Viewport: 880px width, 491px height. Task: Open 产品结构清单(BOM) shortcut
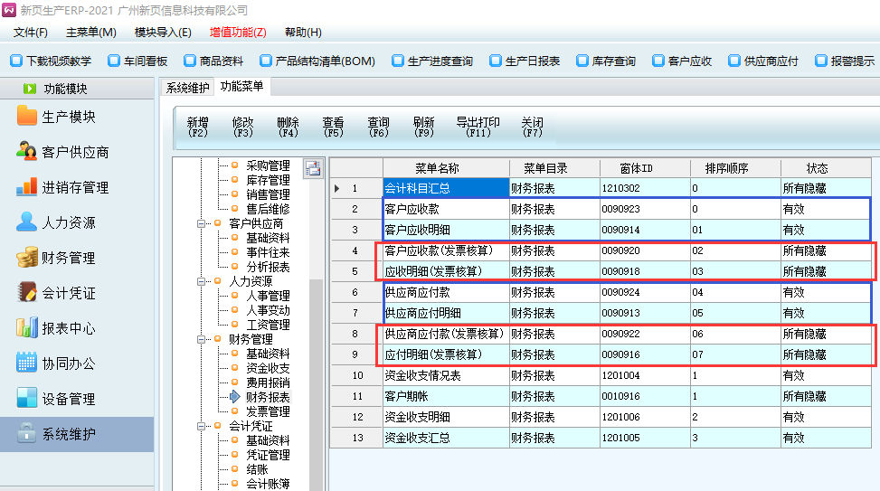pyautogui.click(x=317, y=61)
